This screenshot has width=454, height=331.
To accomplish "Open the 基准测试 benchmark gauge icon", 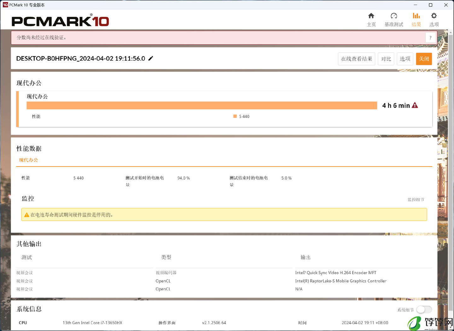I will (394, 16).
